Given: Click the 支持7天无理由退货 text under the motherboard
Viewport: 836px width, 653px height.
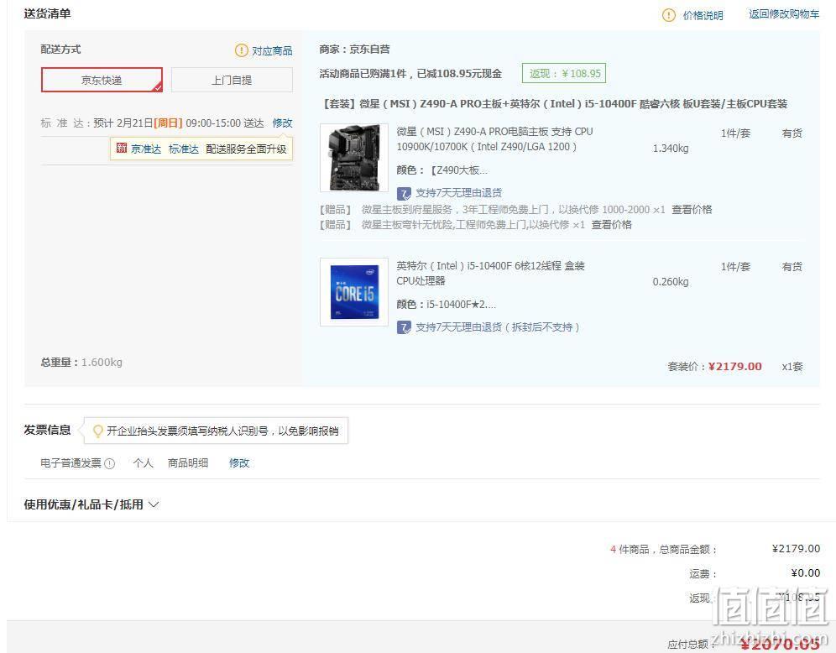Looking at the screenshot, I should [458, 193].
